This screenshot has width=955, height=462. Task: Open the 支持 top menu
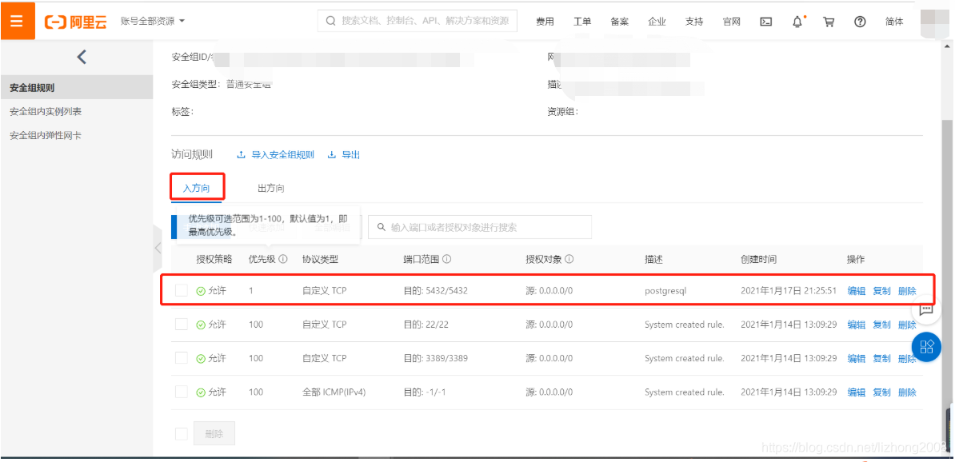pyautogui.click(x=694, y=22)
